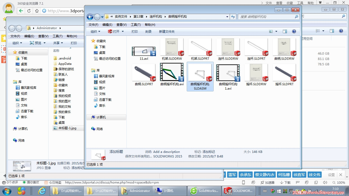Select the 曲柄摇杆机构.avi video file
Screen dimensions: 349x196
tap(172, 75)
